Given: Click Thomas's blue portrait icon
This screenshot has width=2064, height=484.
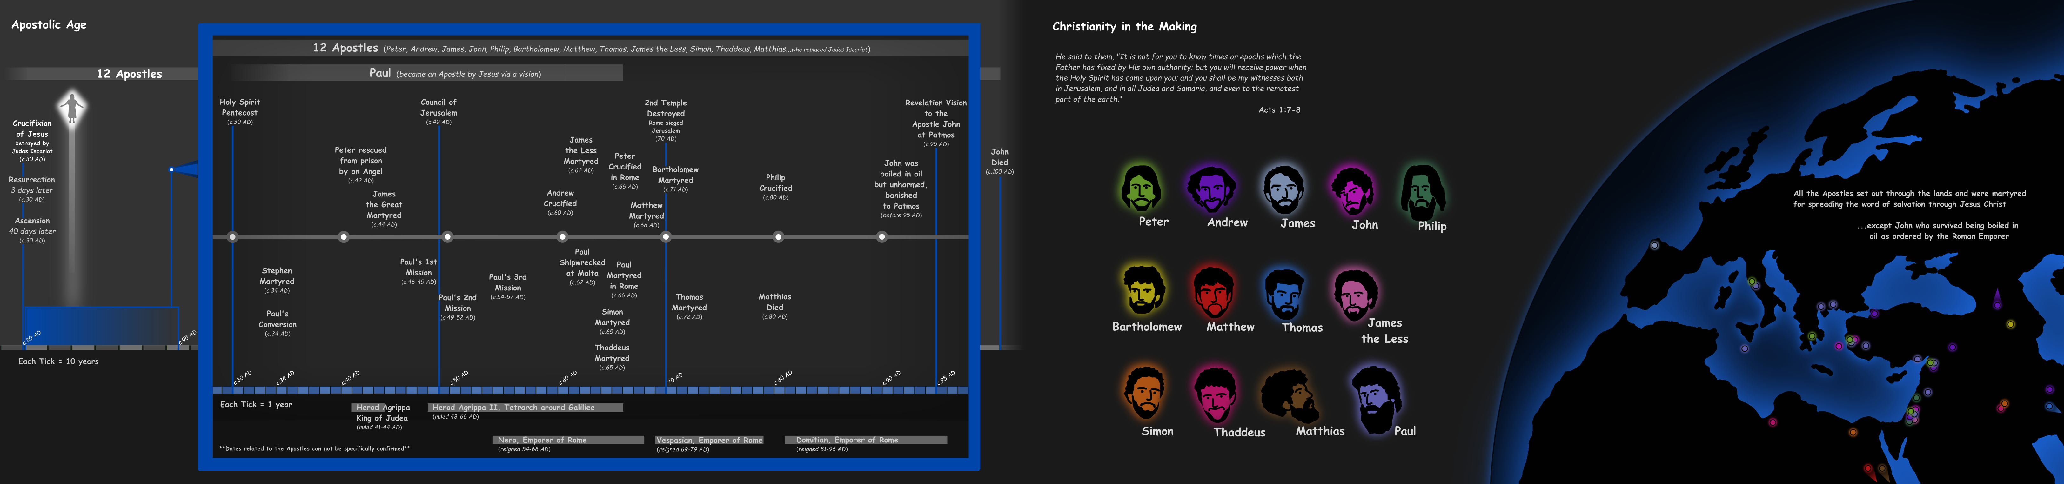Looking at the screenshot, I should coord(1284,294).
